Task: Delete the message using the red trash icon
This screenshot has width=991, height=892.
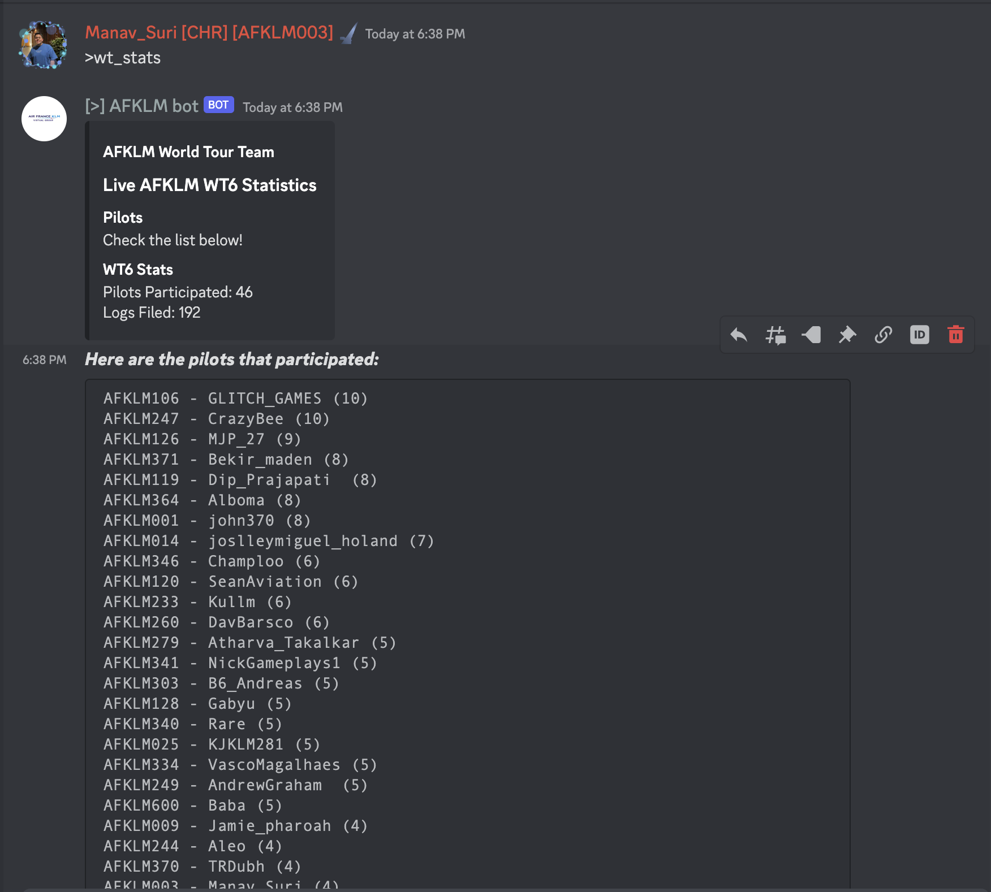Action: tap(956, 335)
